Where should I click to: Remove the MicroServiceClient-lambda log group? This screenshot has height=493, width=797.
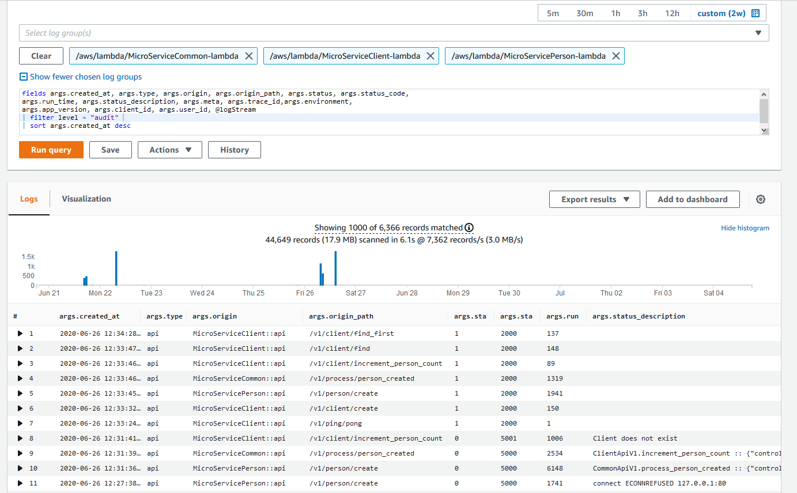(x=430, y=56)
